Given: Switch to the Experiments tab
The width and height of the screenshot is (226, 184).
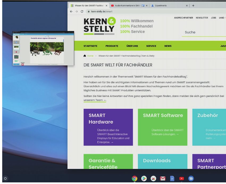Looking at the screenshot, I should click(x=167, y=6).
